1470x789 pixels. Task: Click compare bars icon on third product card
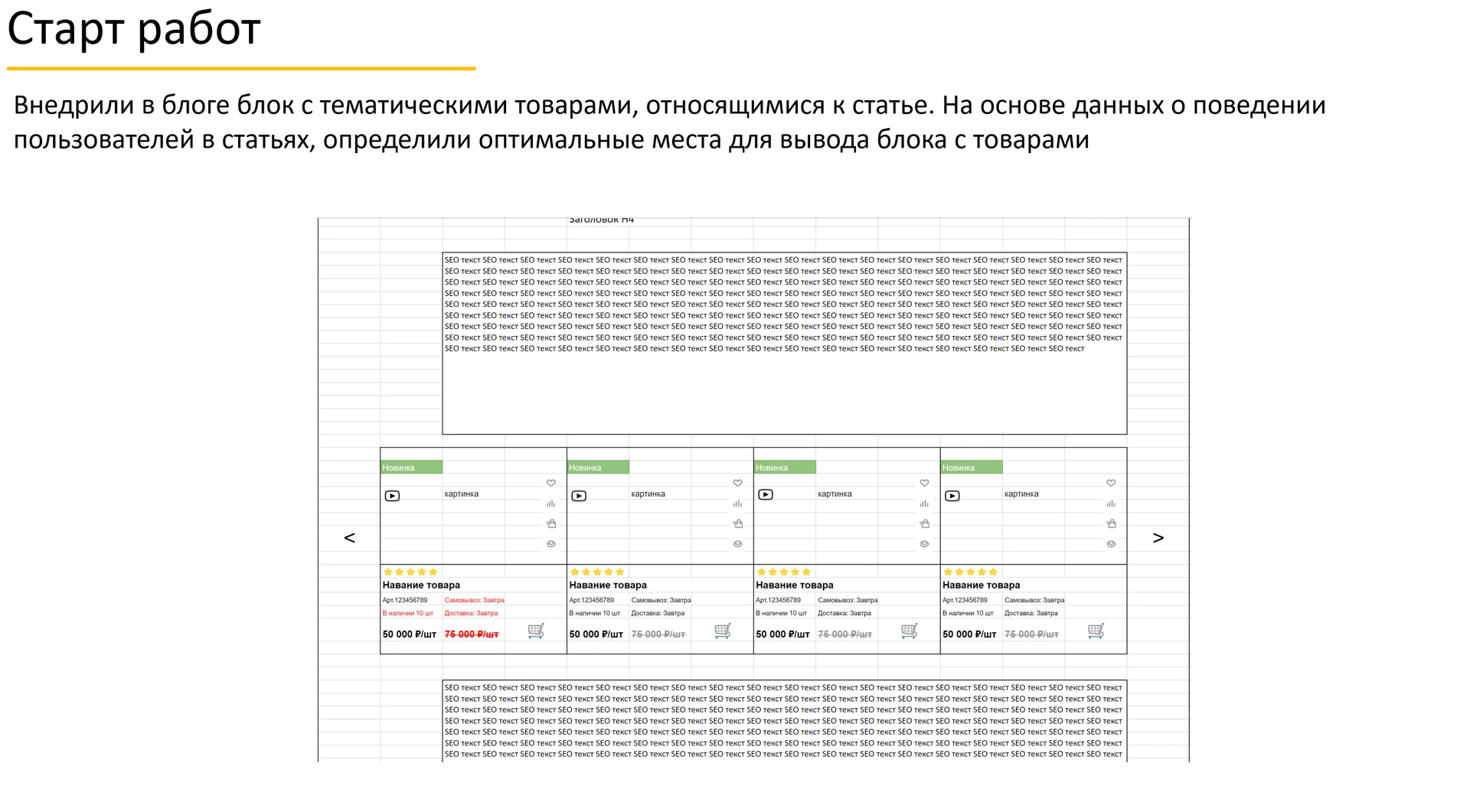click(925, 504)
